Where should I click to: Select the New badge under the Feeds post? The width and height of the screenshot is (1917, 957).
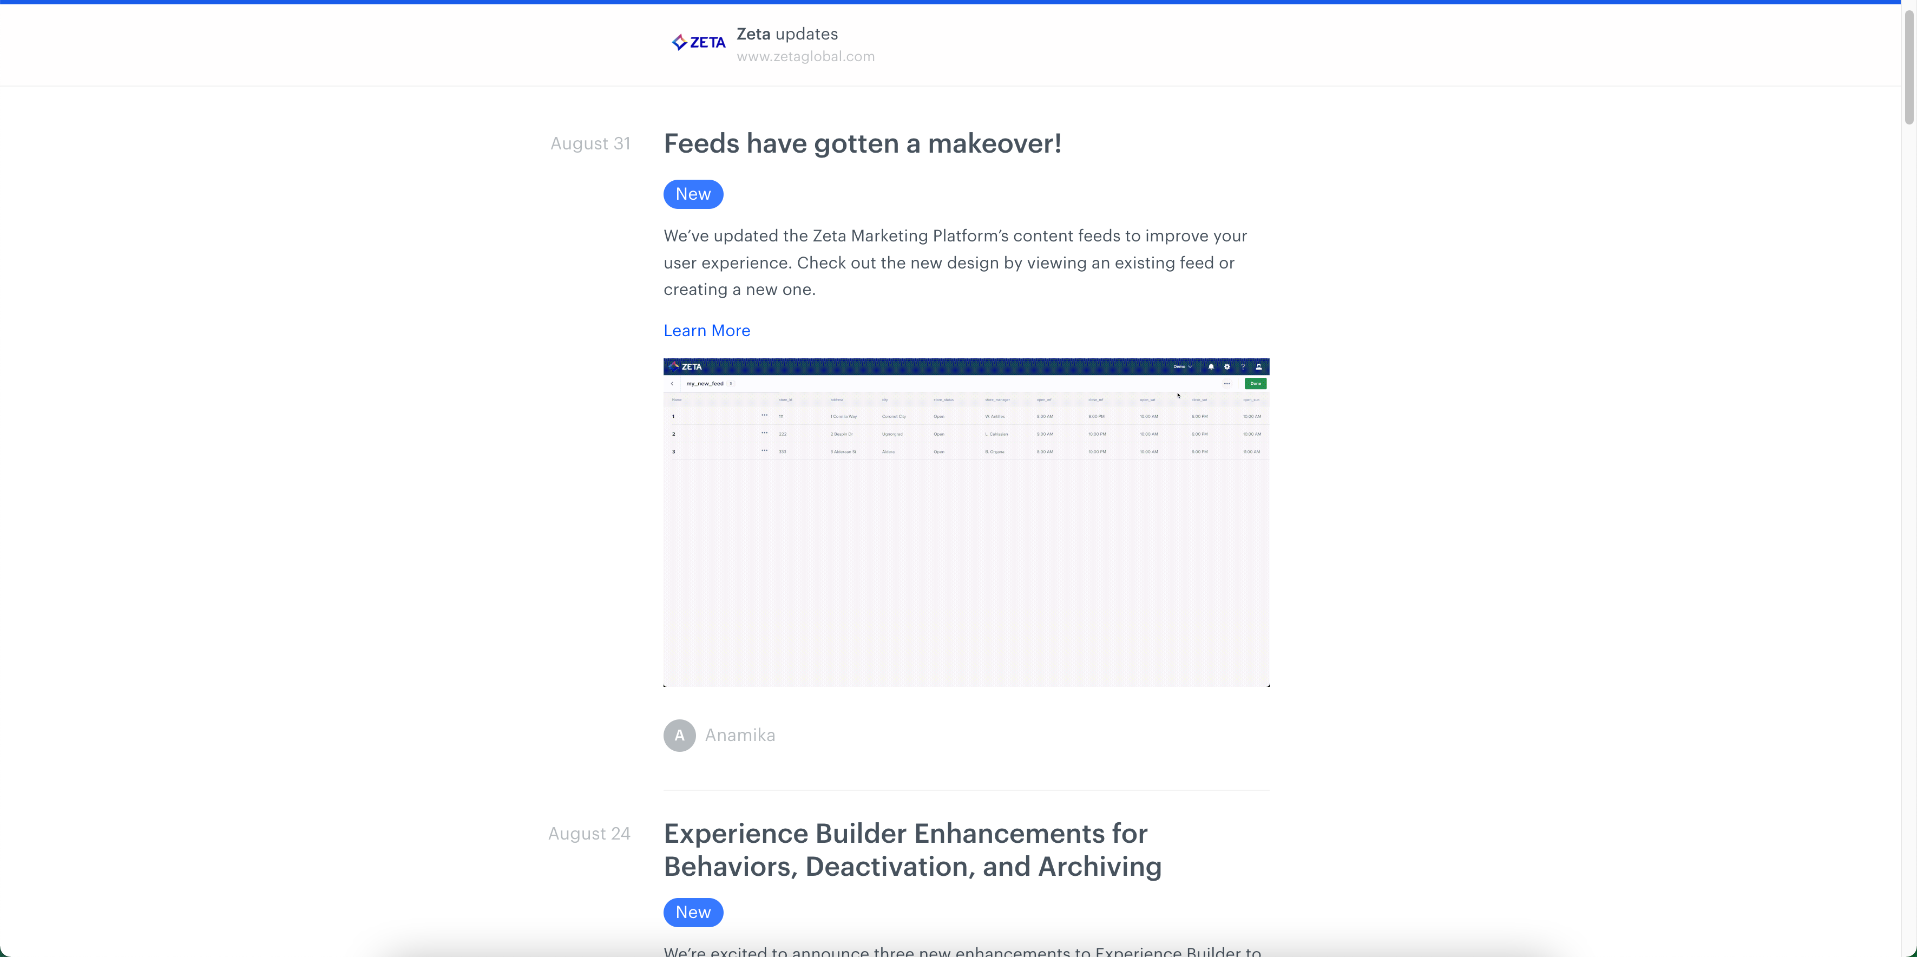coord(693,194)
